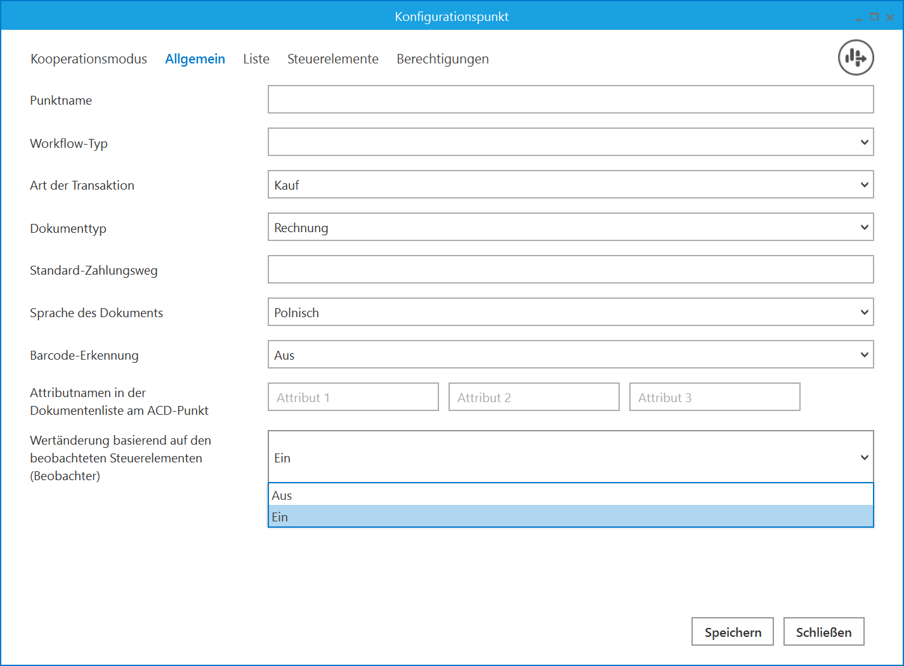This screenshot has width=904, height=666.
Task: Expand the Workflow-Typ dropdown
Action: [570, 142]
